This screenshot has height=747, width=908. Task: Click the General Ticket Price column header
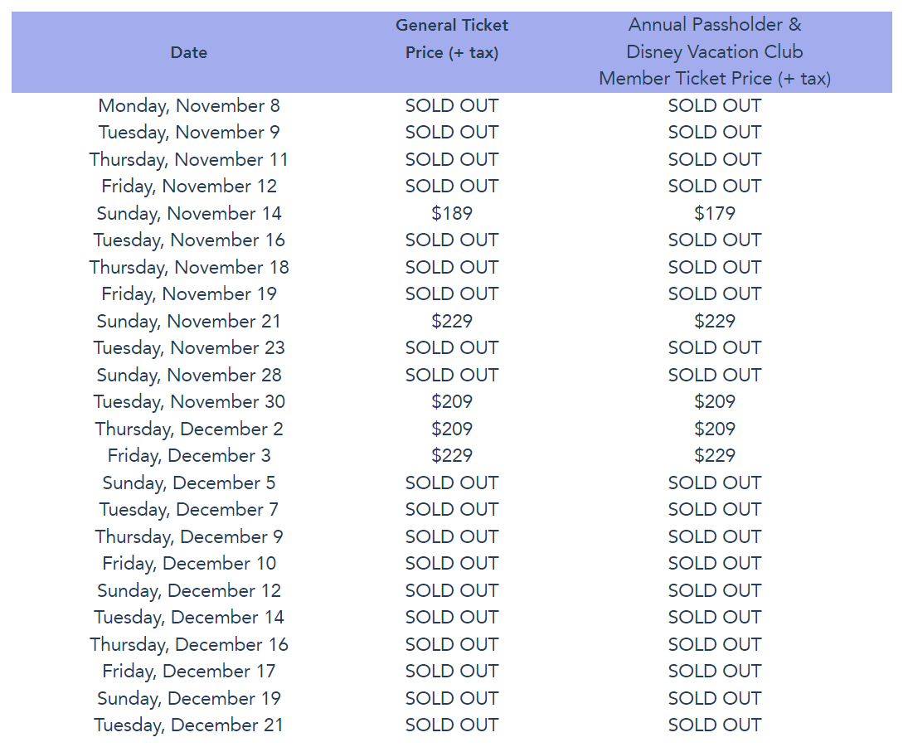[x=452, y=39]
